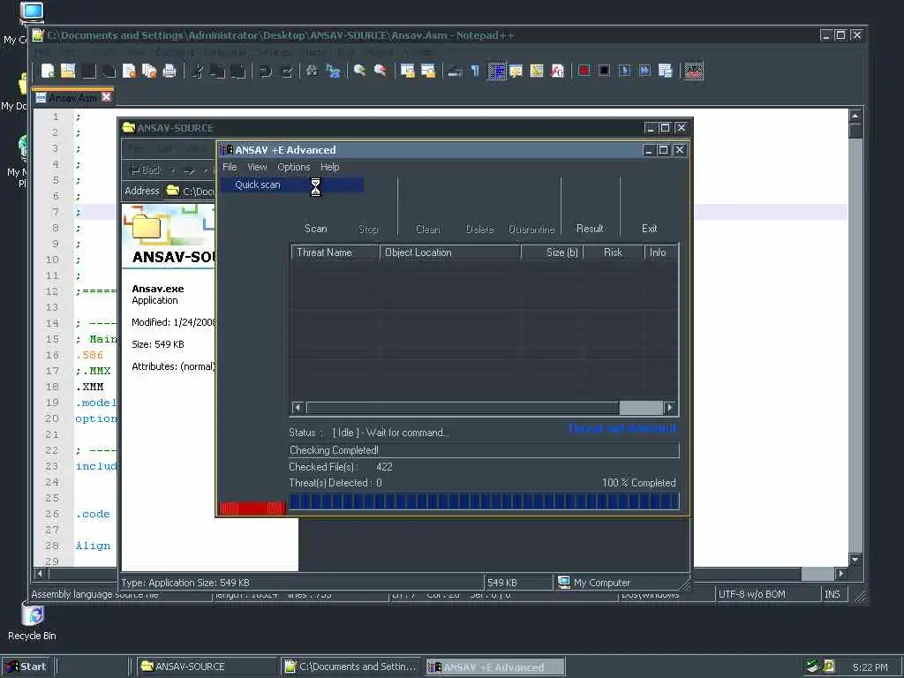Click Notepad++ vertical scrollbar up arrow
The height and width of the screenshot is (678, 904).
coord(855,116)
